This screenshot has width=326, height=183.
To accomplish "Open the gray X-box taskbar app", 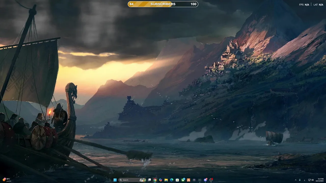I will coord(200,180).
